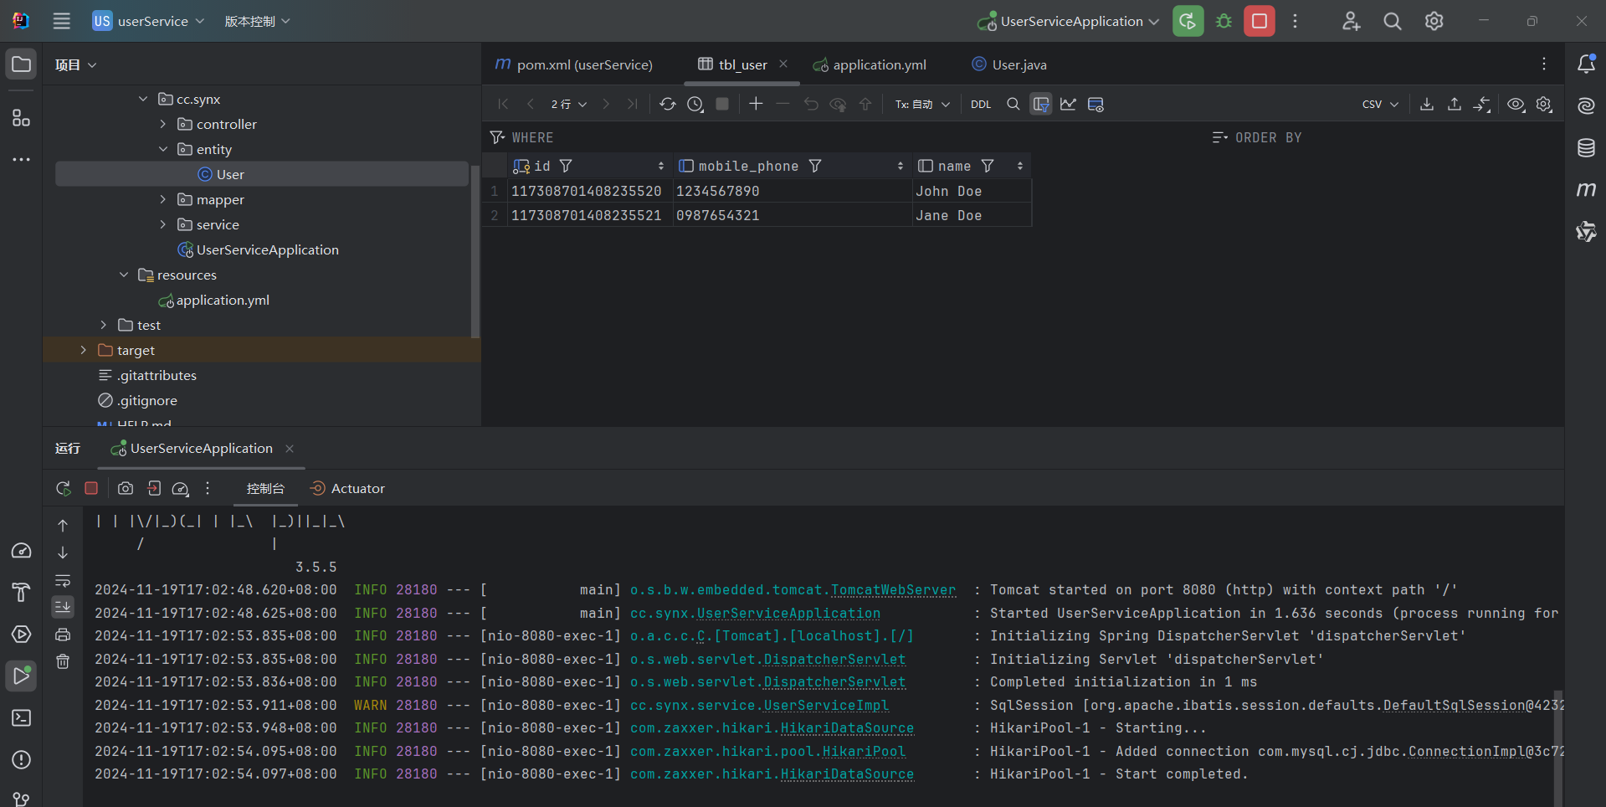Image resolution: width=1606 pixels, height=807 pixels.
Task: Print the console output
Action: pos(63,635)
